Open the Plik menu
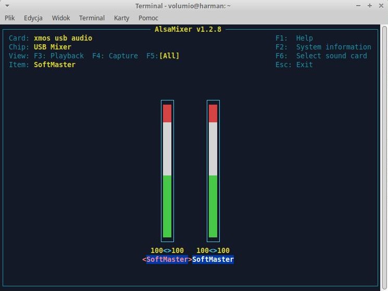 [10, 18]
